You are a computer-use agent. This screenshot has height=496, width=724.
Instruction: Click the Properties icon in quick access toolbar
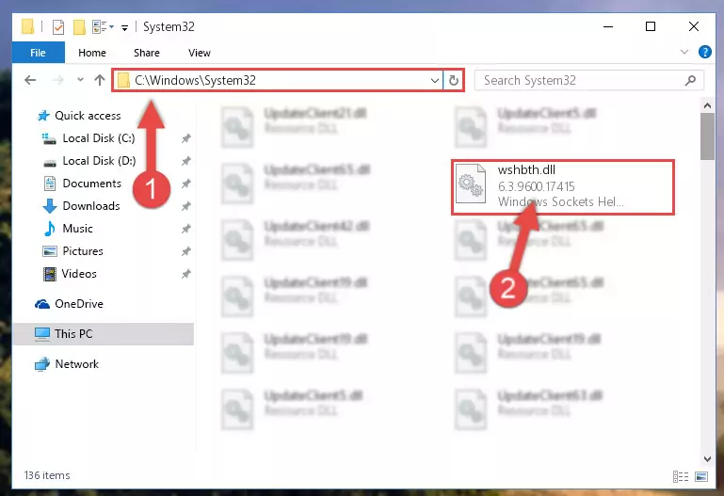click(x=58, y=27)
